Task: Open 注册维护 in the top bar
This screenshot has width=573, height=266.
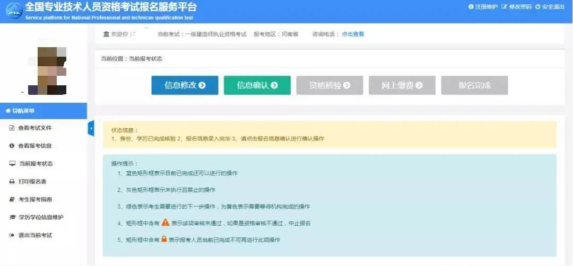Action: 483,7
